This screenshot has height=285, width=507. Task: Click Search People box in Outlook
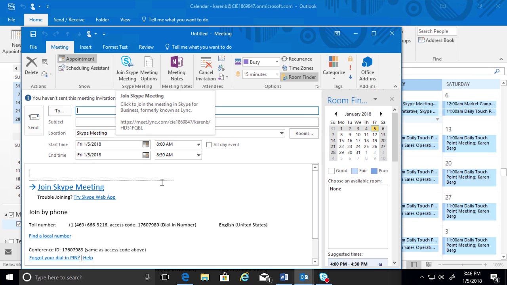point(436,31)
